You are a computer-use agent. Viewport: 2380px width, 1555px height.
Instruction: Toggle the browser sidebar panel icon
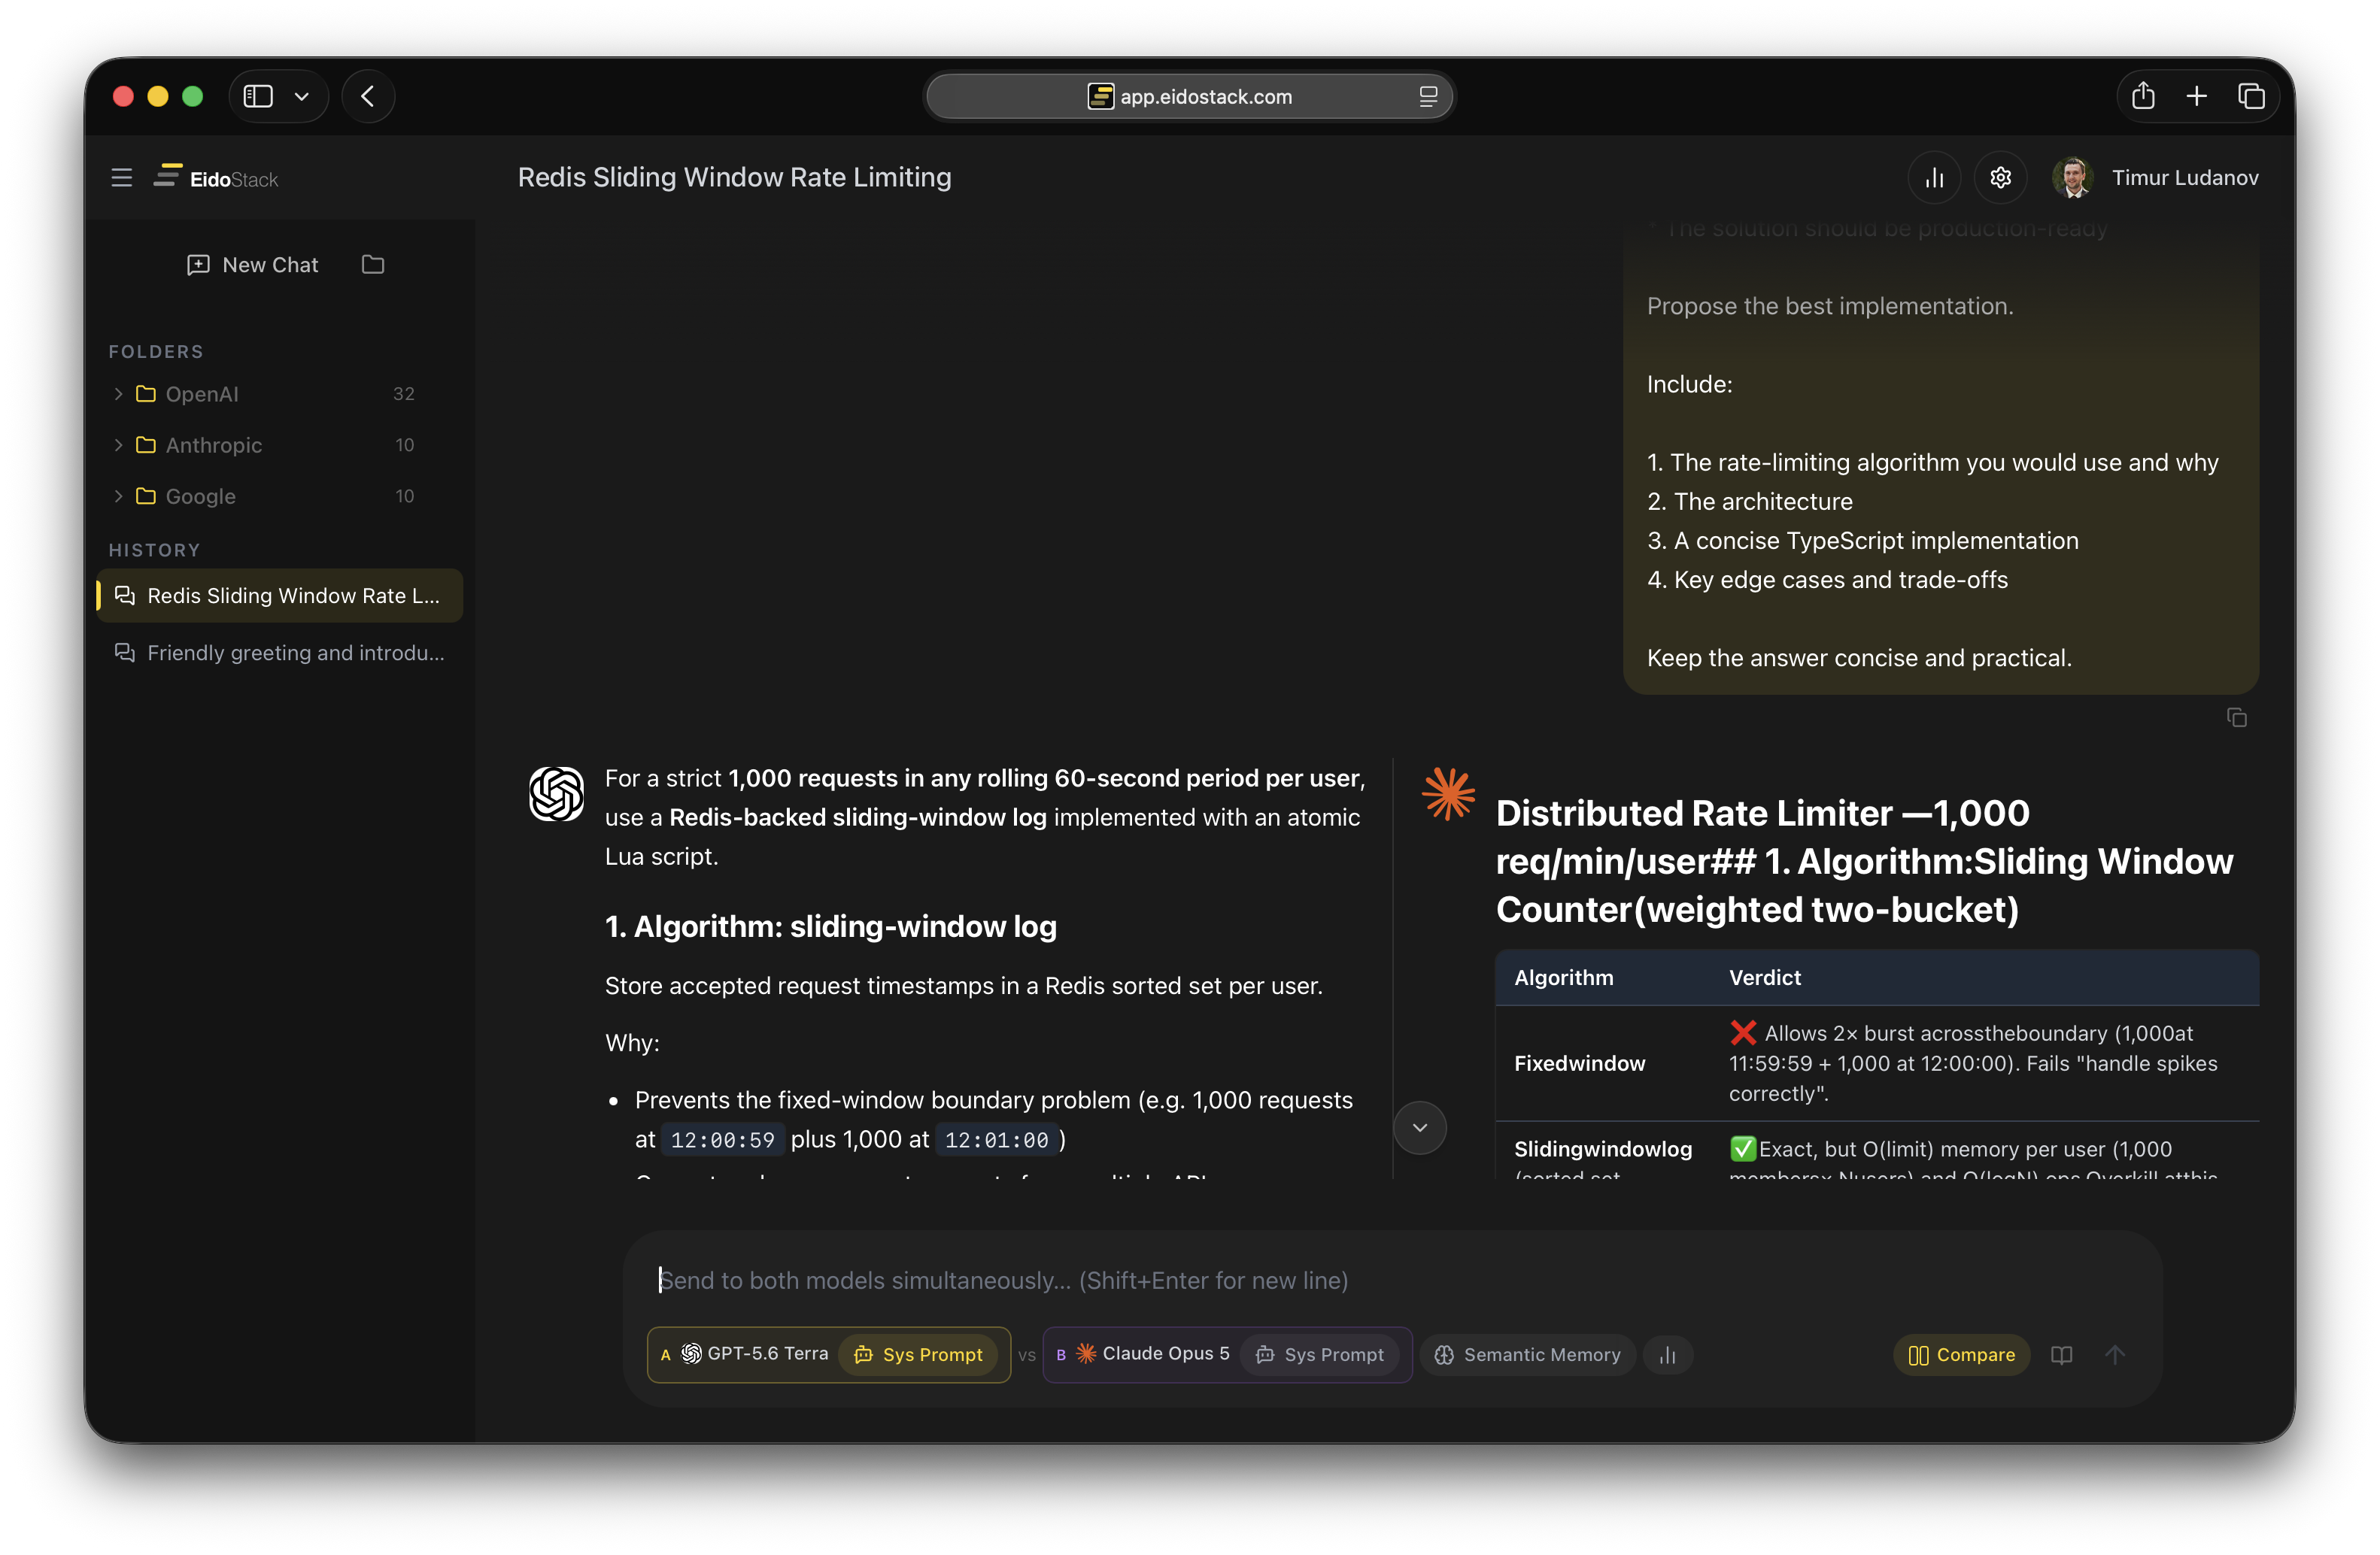point(258,96)
